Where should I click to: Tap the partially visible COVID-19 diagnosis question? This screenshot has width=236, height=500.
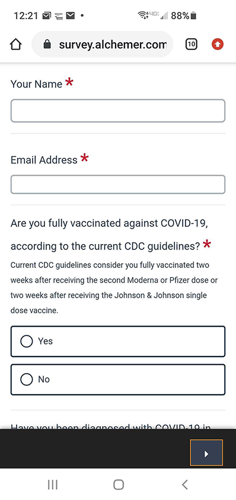[x=110, y=426]
